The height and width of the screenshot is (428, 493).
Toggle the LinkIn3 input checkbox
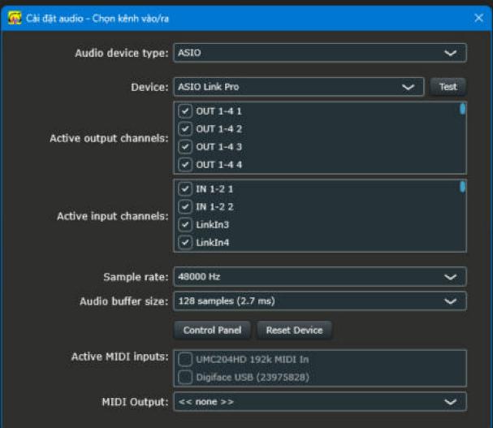pyautogui.click(x=185, y=224)
